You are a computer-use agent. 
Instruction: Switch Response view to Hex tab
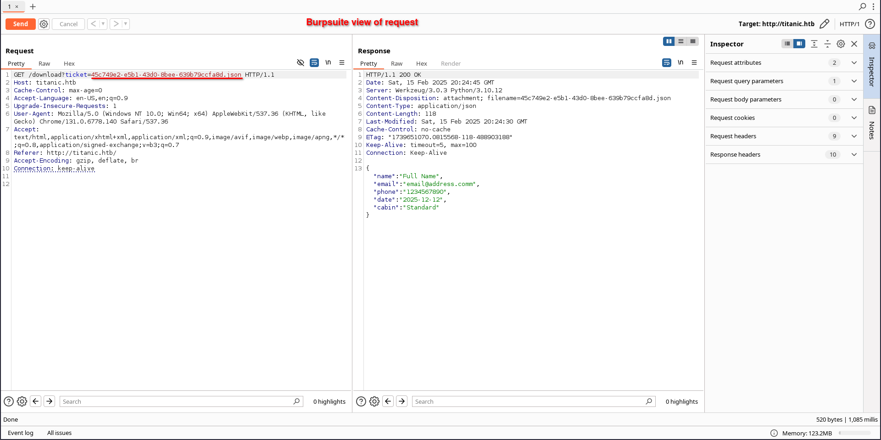point(421,63)
